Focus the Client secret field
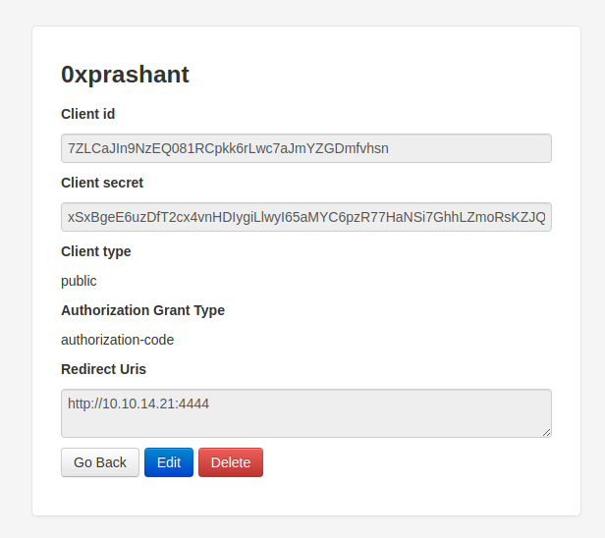The width and height of the screenshot is (605, 538). click(x=305, y=217)
